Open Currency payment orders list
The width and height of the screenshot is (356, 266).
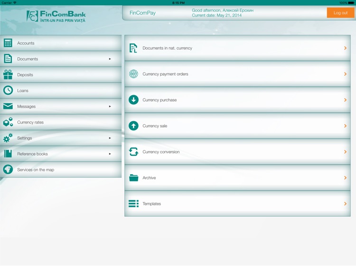237,74
